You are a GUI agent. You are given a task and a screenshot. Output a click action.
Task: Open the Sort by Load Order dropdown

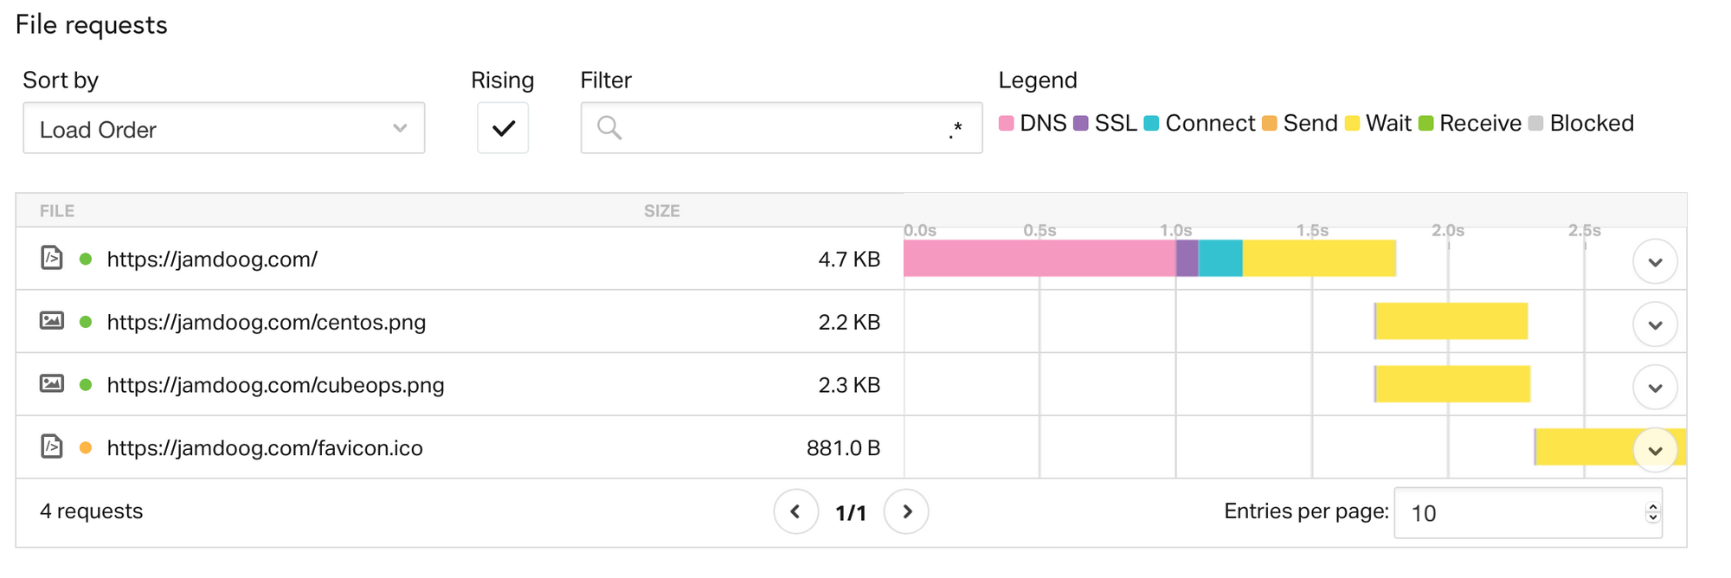(223, 128)
